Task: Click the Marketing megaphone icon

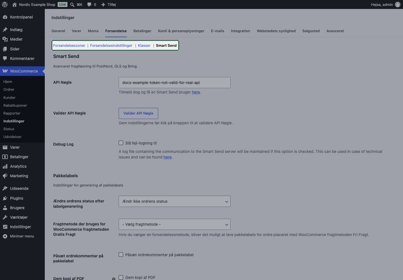Action: 5,176
